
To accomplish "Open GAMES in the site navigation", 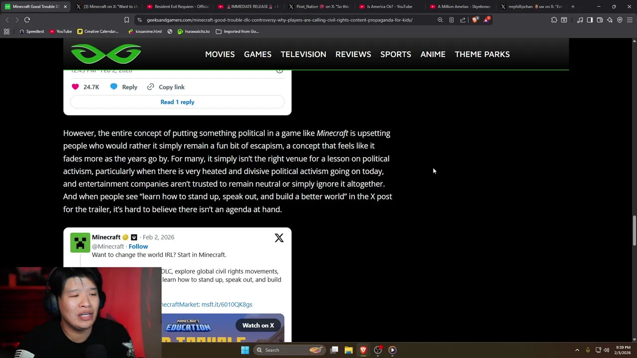I will (x=258, y=54).
